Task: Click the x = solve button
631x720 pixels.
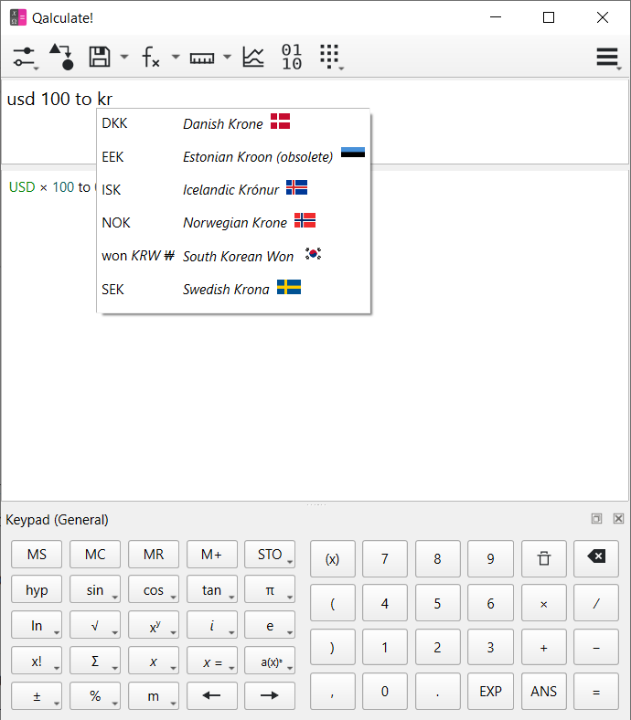Action: coord(212,661)
